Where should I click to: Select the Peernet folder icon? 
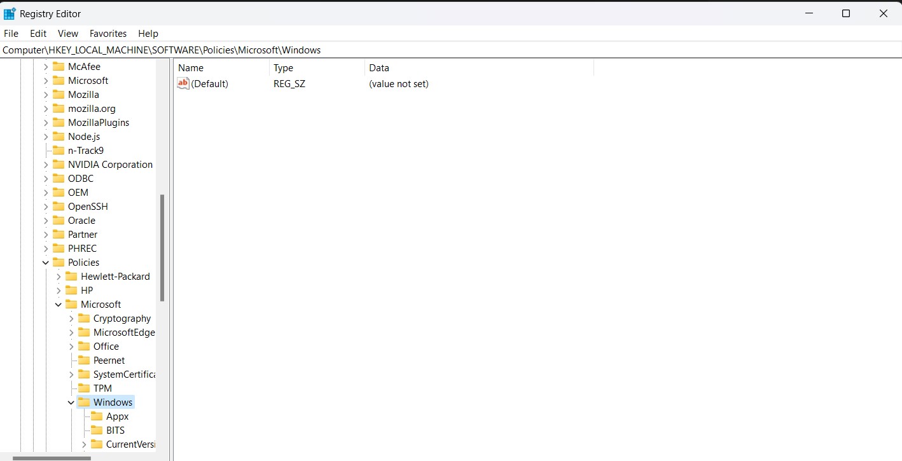pyautogui.click(x=85, y=360)
